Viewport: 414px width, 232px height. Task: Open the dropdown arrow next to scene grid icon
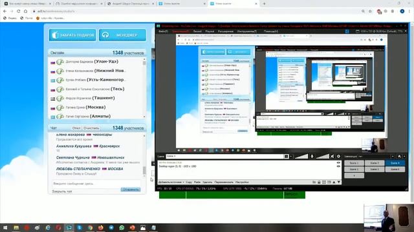(291, 157)
